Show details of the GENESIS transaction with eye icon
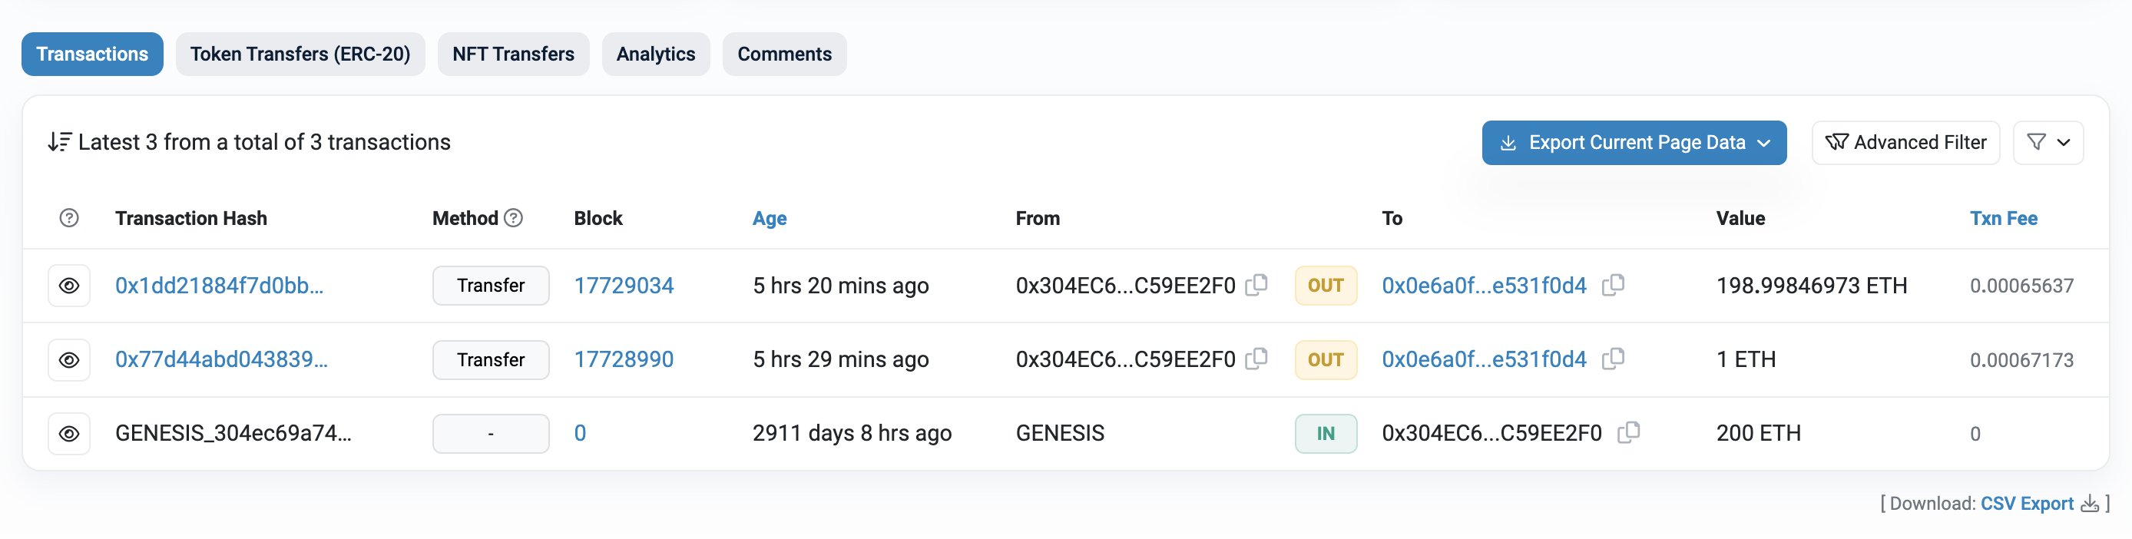This screenshot has height=539, width=2132. 68,432
